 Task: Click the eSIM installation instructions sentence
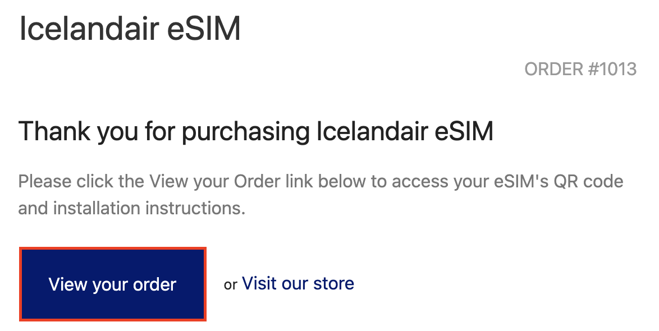320,195
